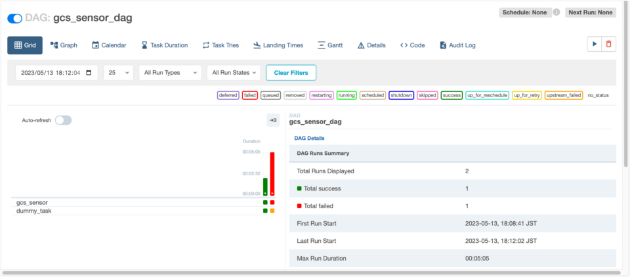This screenshot has width=630, height=277.
Task: Open the All Run States dropdown
Action: point(234,73)
